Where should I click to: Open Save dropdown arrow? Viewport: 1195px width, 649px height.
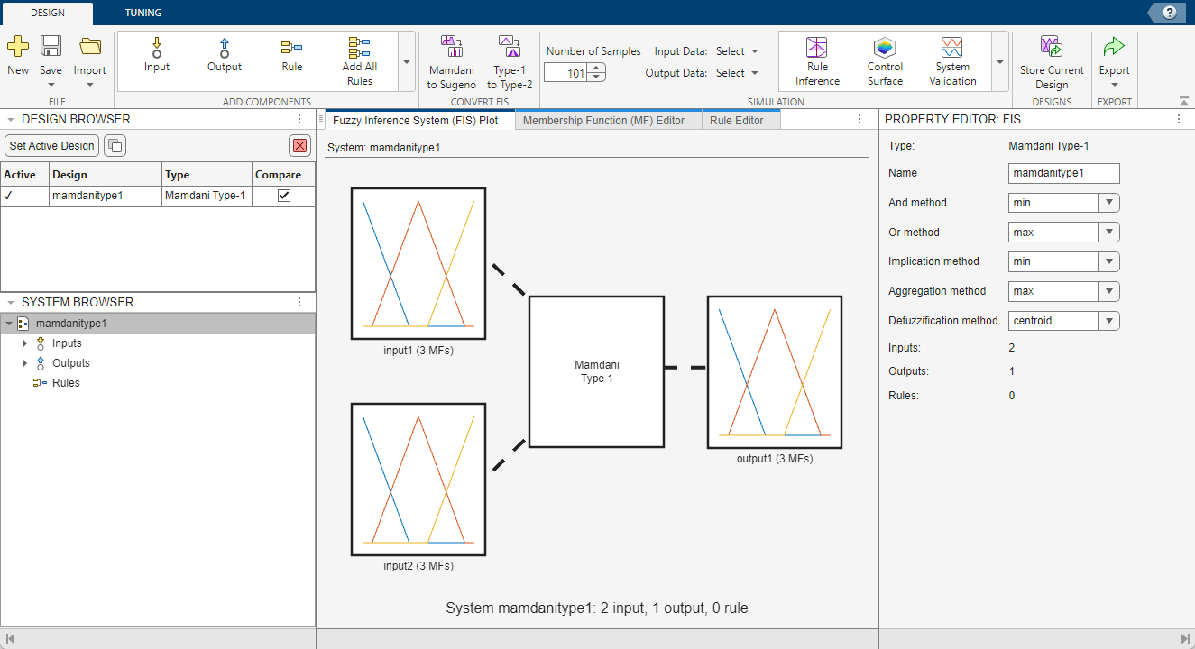pyautogui.click(x=51, y=86)
